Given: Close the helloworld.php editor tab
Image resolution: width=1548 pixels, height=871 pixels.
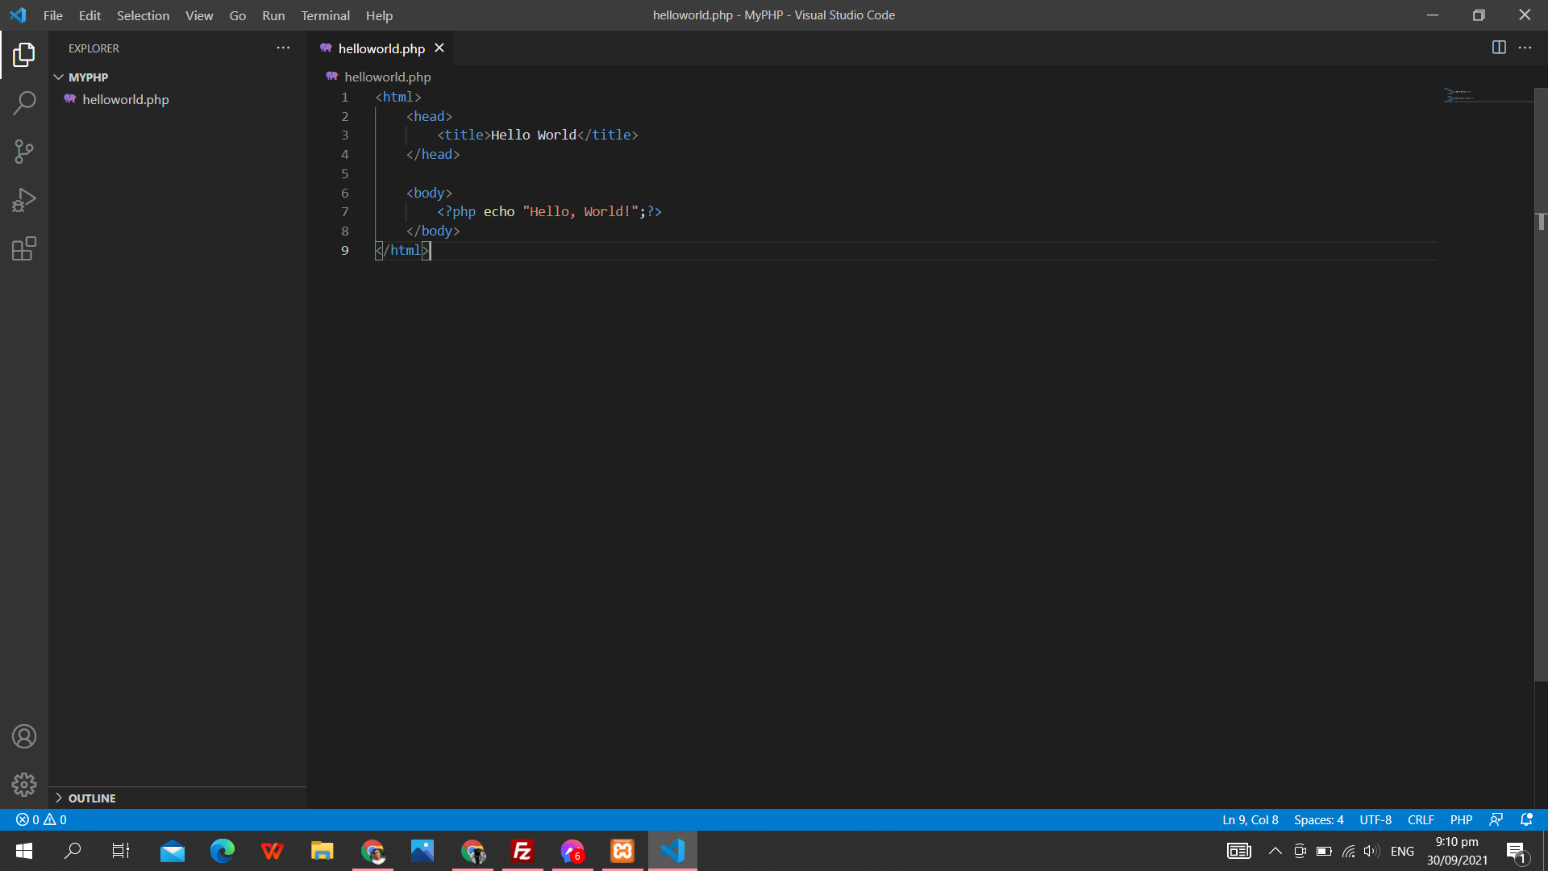Looking at the screenshot, I should (439, 48).
